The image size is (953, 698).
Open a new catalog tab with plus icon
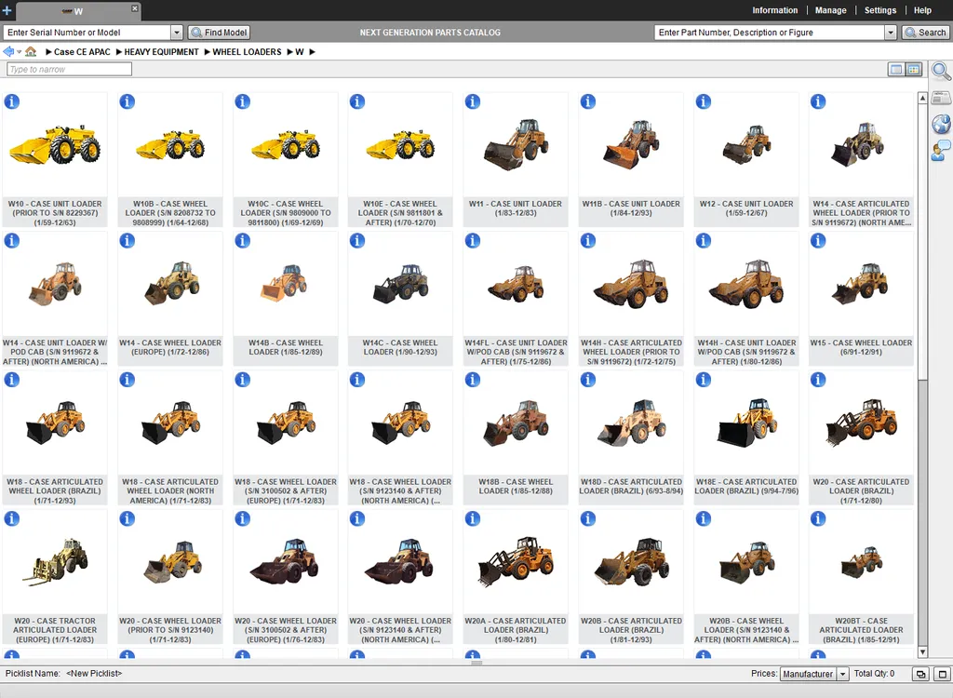[x=7, y=9]
